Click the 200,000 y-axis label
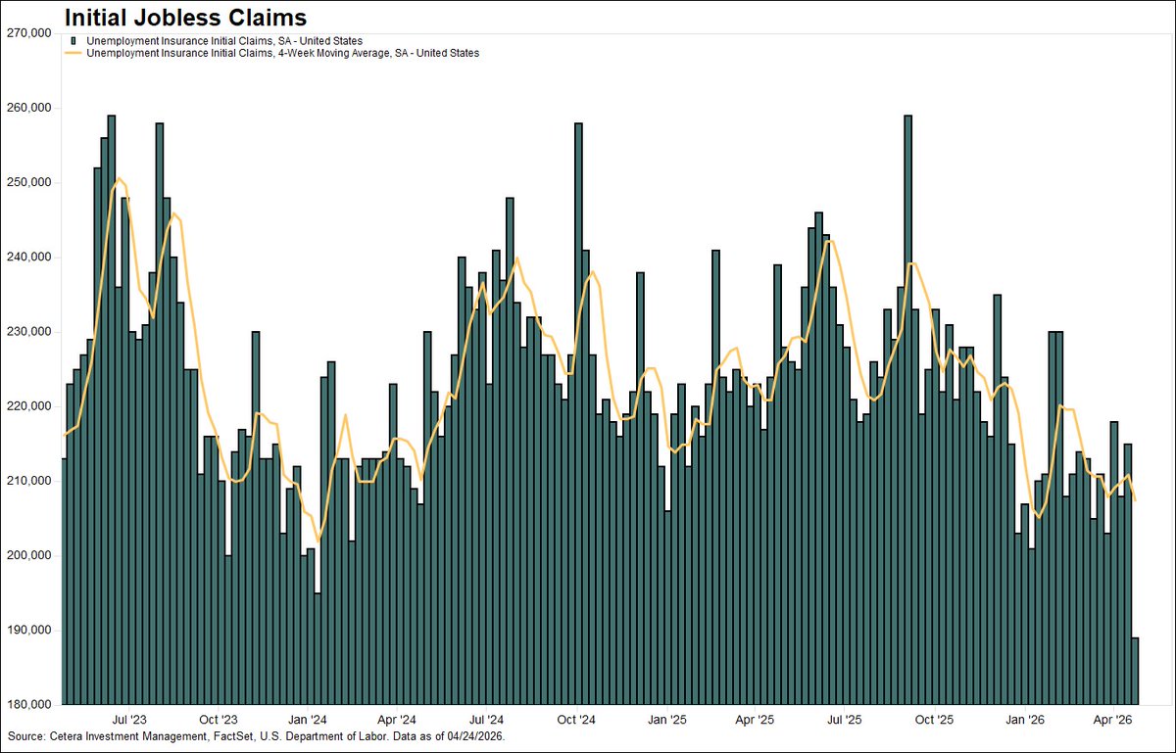 click(x=28, y=556)
